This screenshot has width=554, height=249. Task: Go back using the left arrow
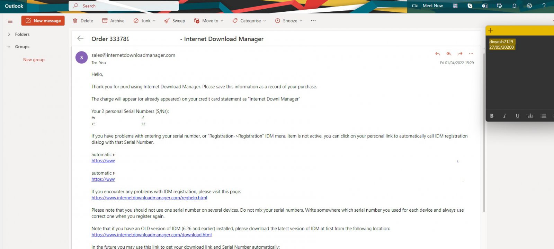tap(80, 39)
